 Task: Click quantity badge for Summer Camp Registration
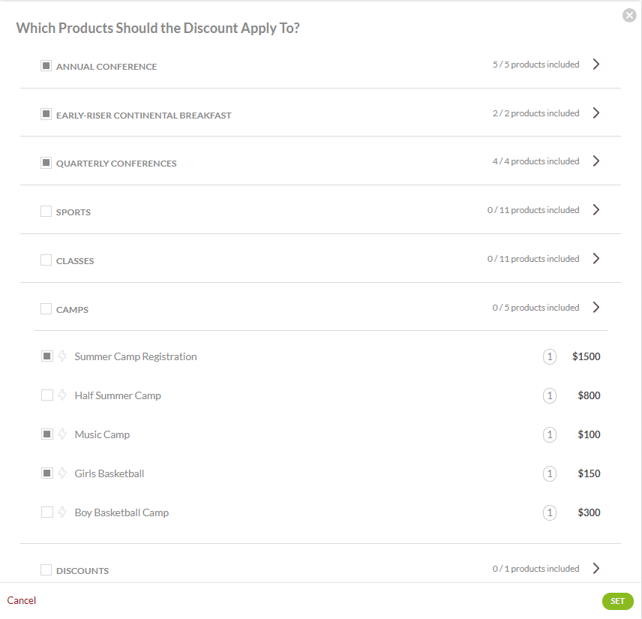(x=550, y=357)
